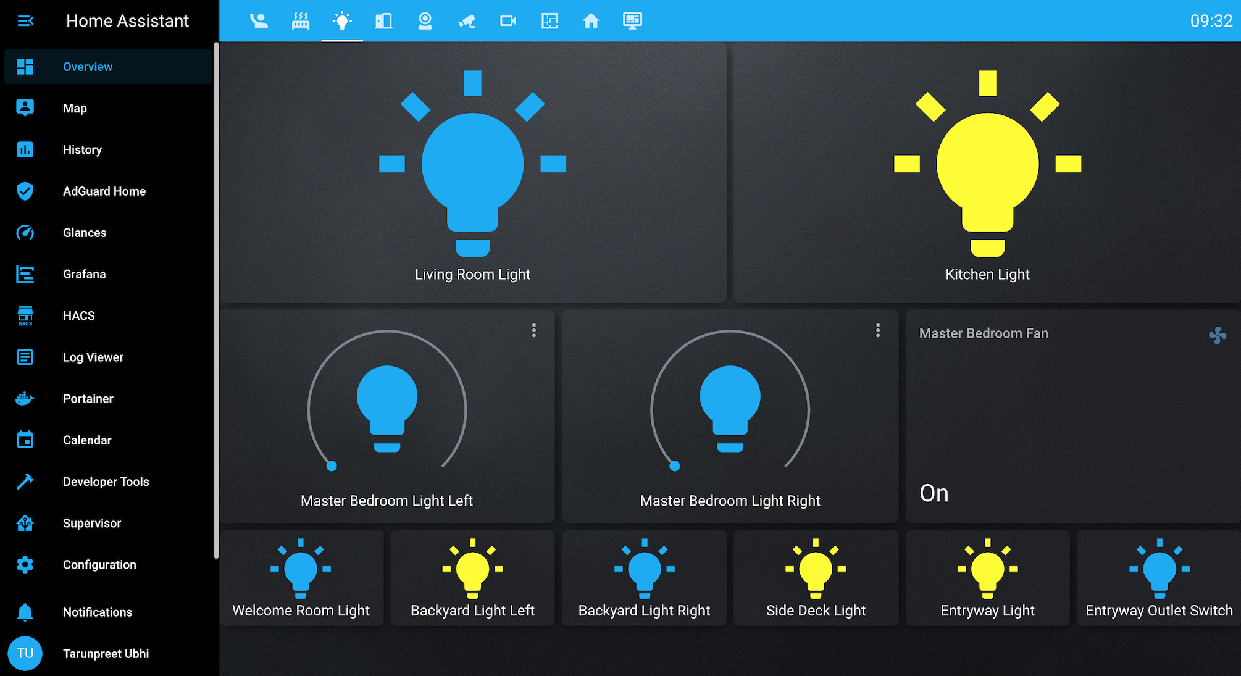Open Master Bedroom Light Left options menu
The height and width of the screenshot is (676, 1241).
pos(534,330)
